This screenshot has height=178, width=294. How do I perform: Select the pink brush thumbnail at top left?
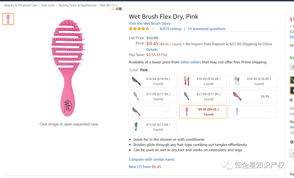pyautogui.click(x=8, y=19)
